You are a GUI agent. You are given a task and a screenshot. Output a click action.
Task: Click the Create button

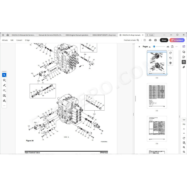tap(150, 35)
